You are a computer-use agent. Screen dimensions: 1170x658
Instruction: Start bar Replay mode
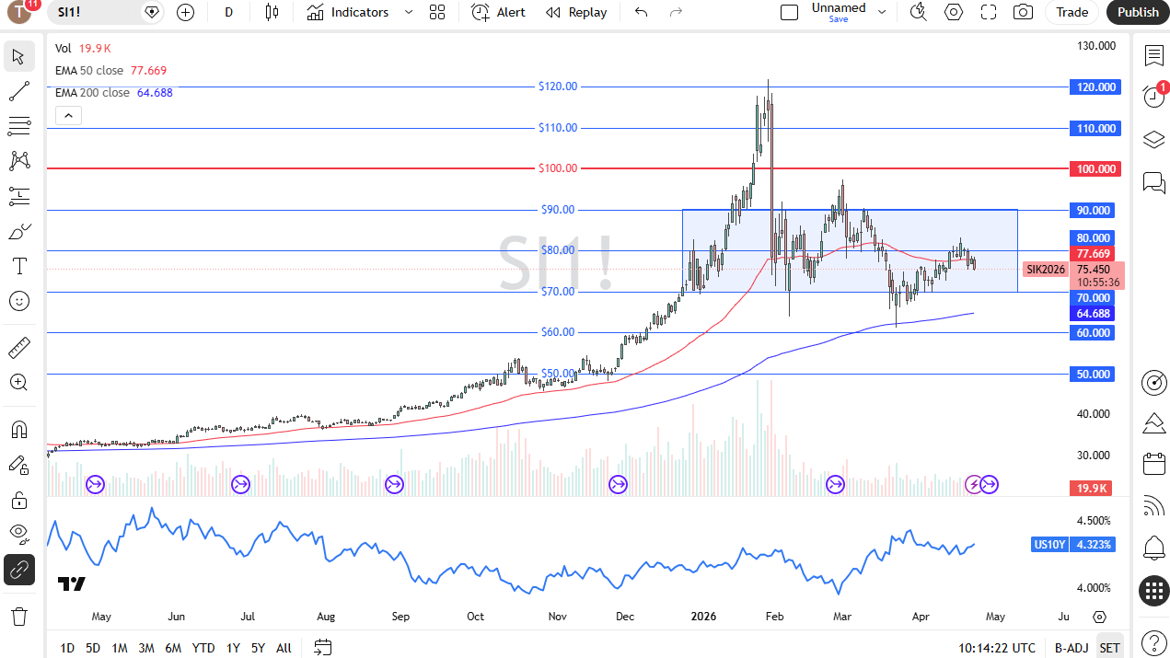[576, 12]
